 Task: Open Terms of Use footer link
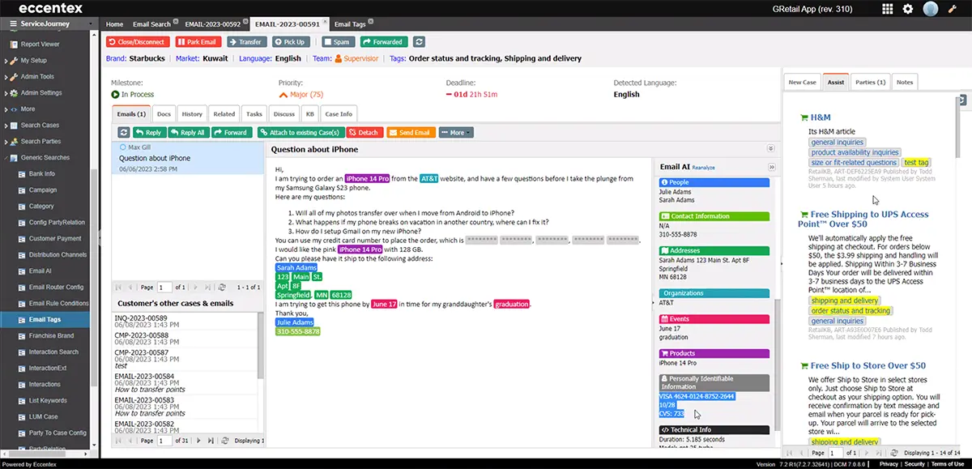coord(947,464)
